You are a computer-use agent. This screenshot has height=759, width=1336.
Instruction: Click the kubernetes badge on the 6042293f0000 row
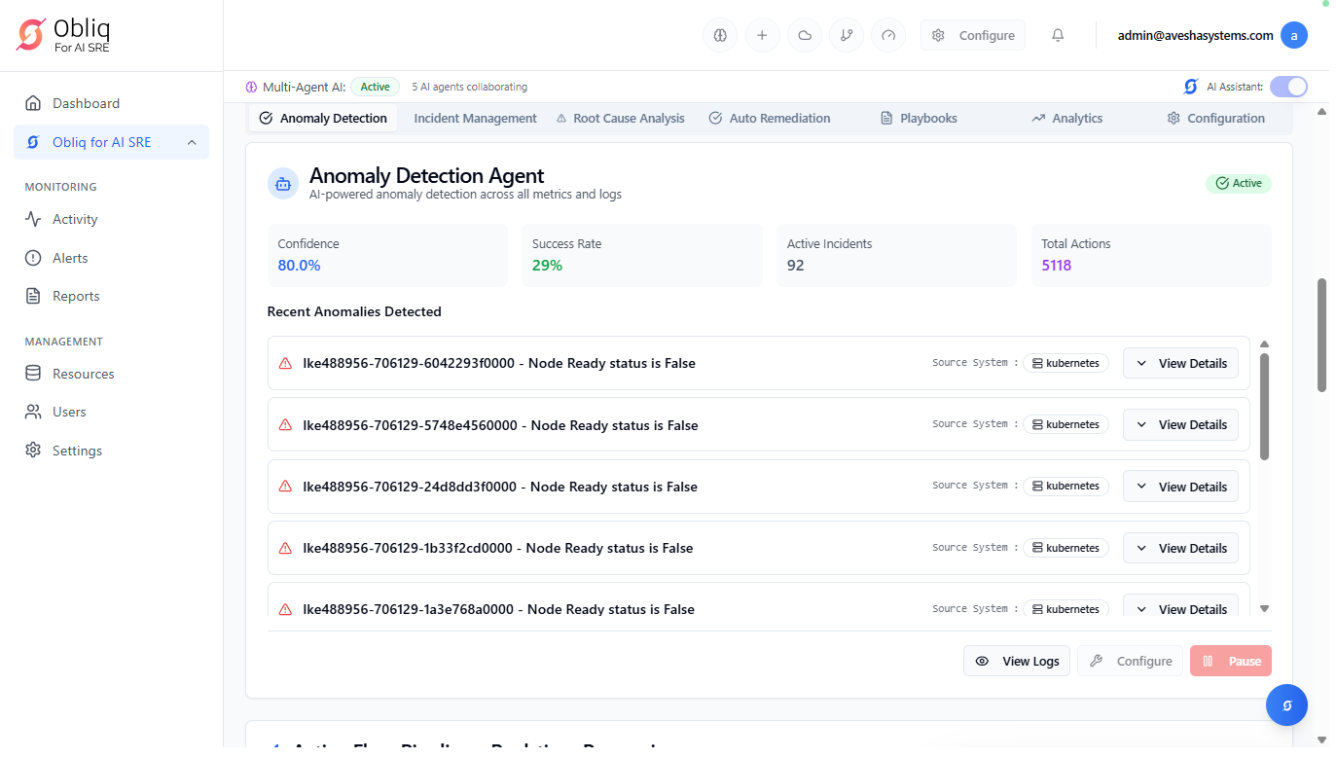1065,363
